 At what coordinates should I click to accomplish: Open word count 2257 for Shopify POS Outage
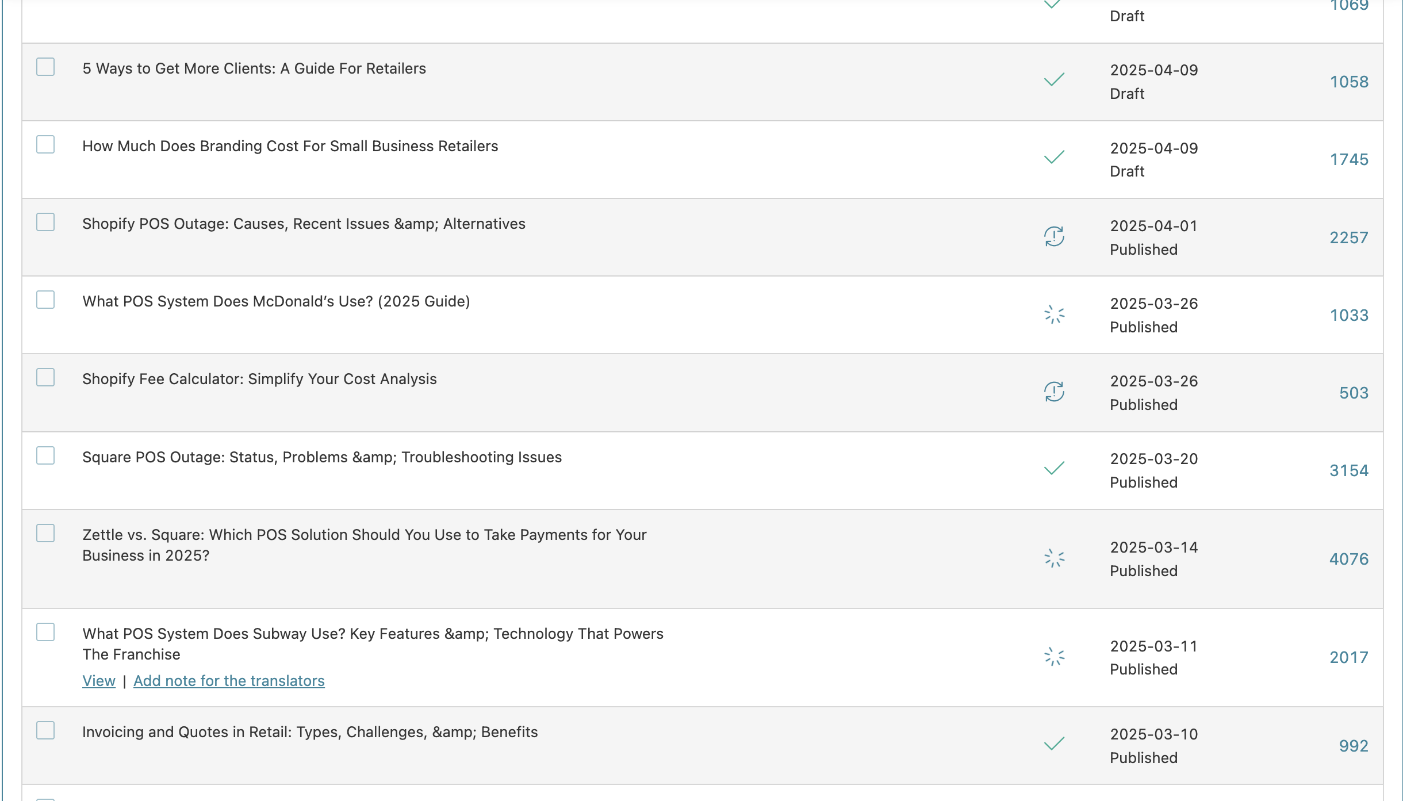click(x=1348, y=237)
